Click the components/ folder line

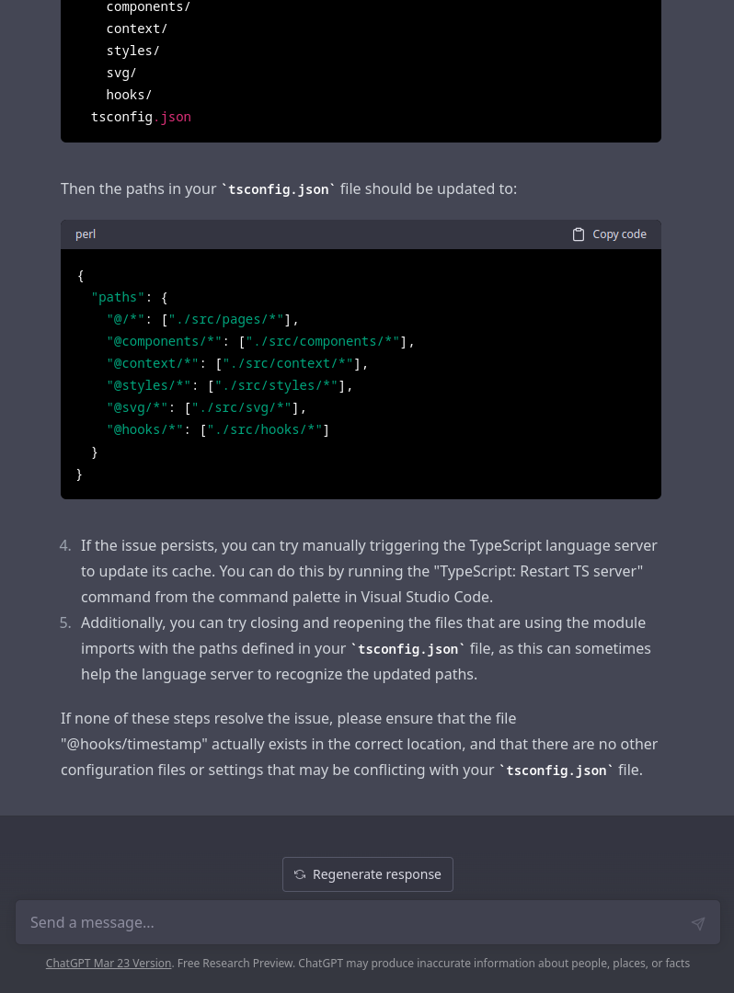(x=148, y=7)
